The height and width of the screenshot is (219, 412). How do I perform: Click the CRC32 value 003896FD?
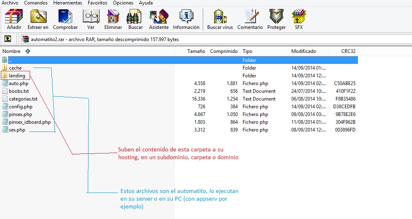(345, 130)
